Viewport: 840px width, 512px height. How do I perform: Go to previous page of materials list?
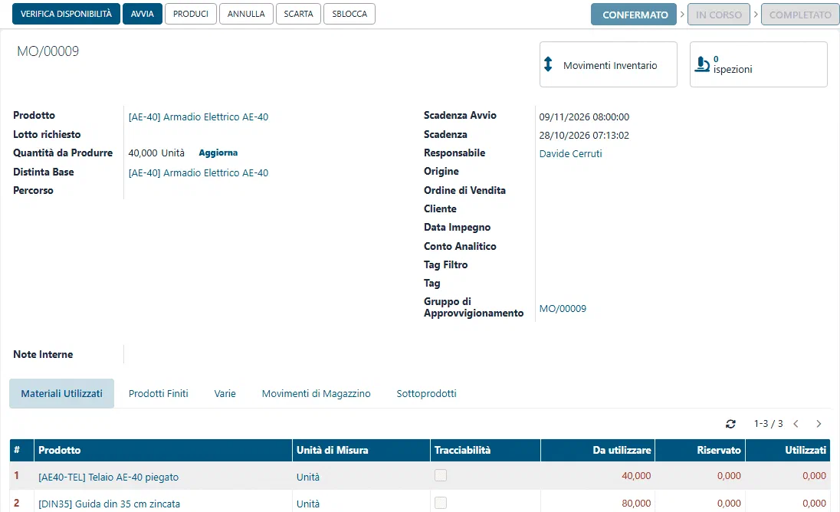[796, 424]
